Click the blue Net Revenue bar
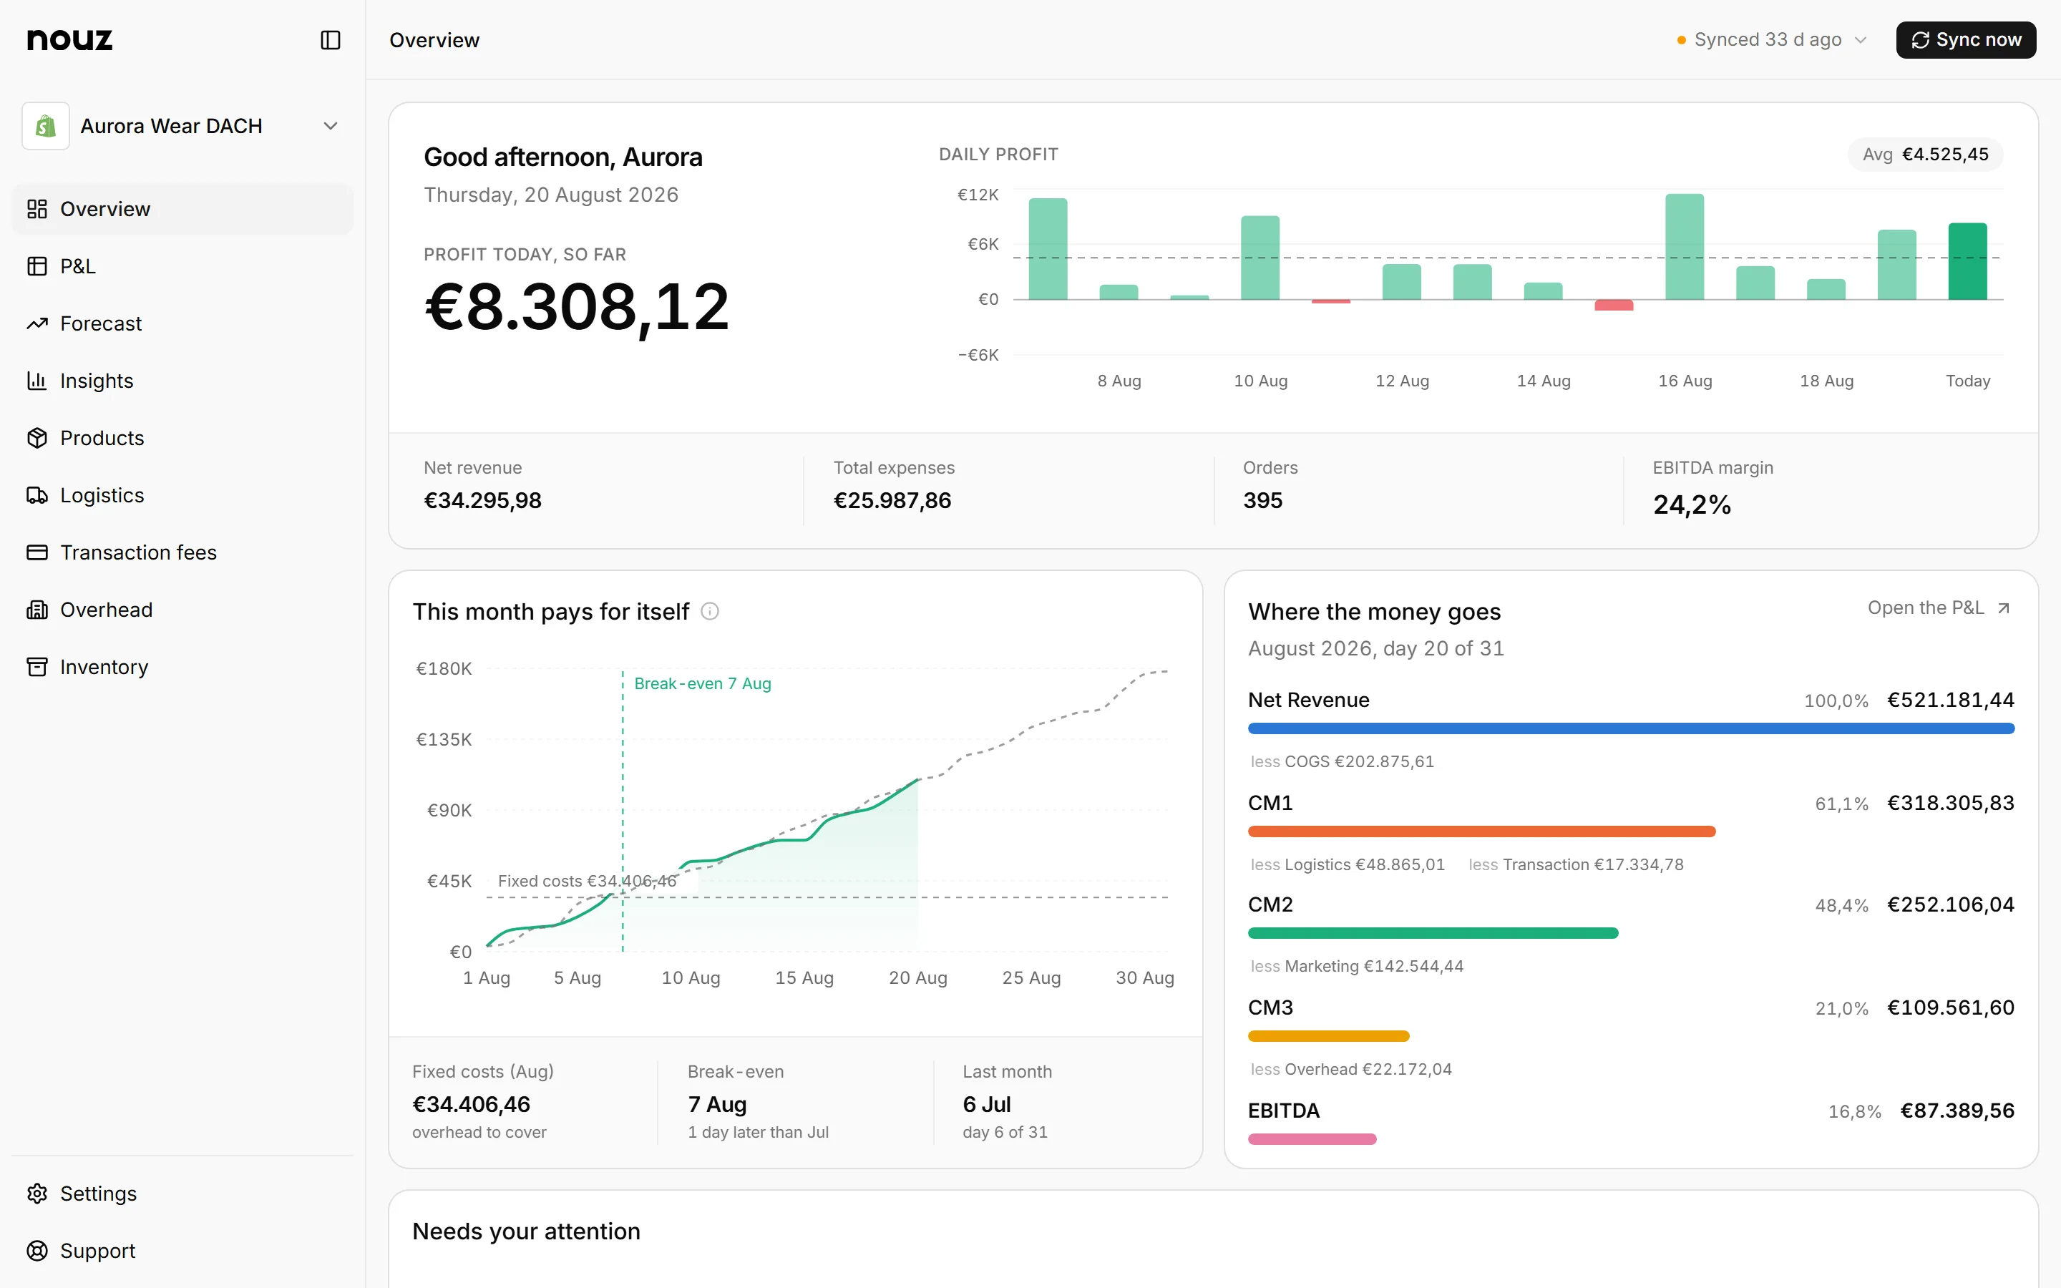Screen dimensions: 2061x1288 point(1631,728)
